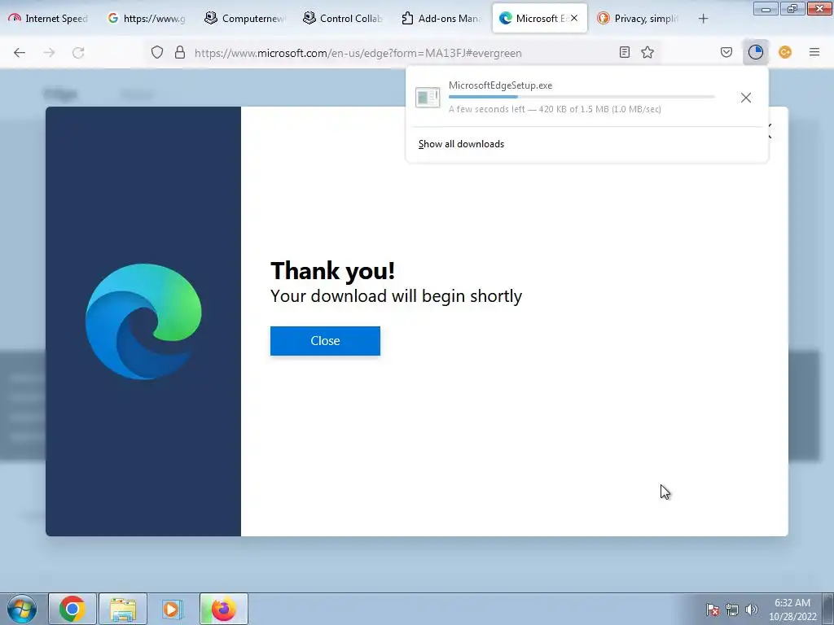Open Windows Media Player taskbar icon
Image resolution: width=834 pixels, height=625 pixels.
pyautogui.click(x=173, y=609)
